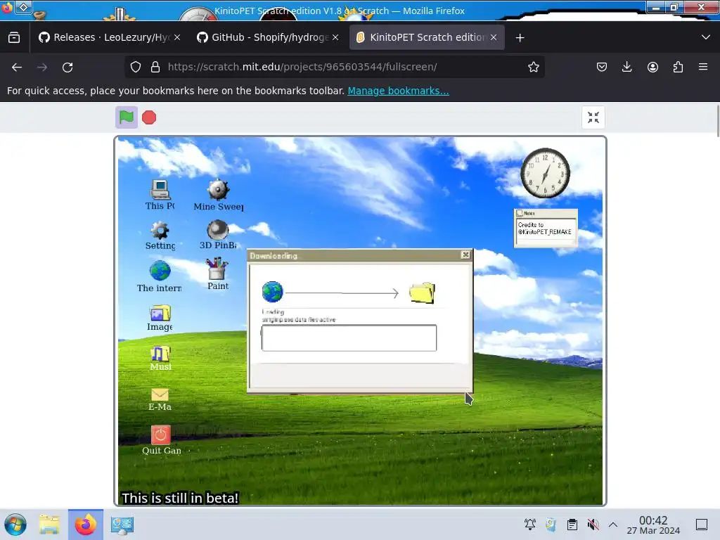The height and width of the screenshot is (540, 720).
Task: Stop the project with red stop button
Action: 149,117
